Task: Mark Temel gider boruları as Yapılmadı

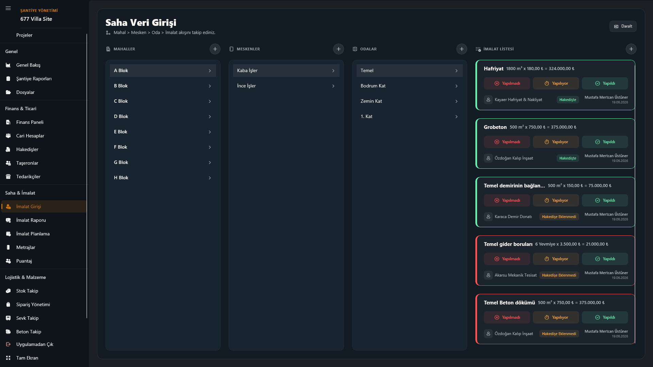Action: click(507, 259)
